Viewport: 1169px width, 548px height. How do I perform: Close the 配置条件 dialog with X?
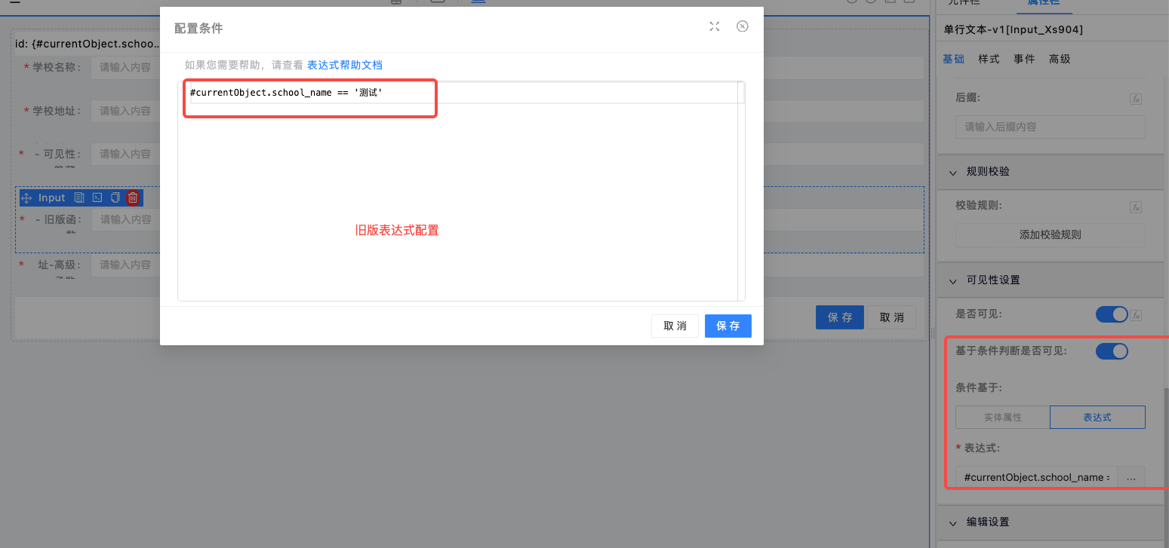[743, 27]
